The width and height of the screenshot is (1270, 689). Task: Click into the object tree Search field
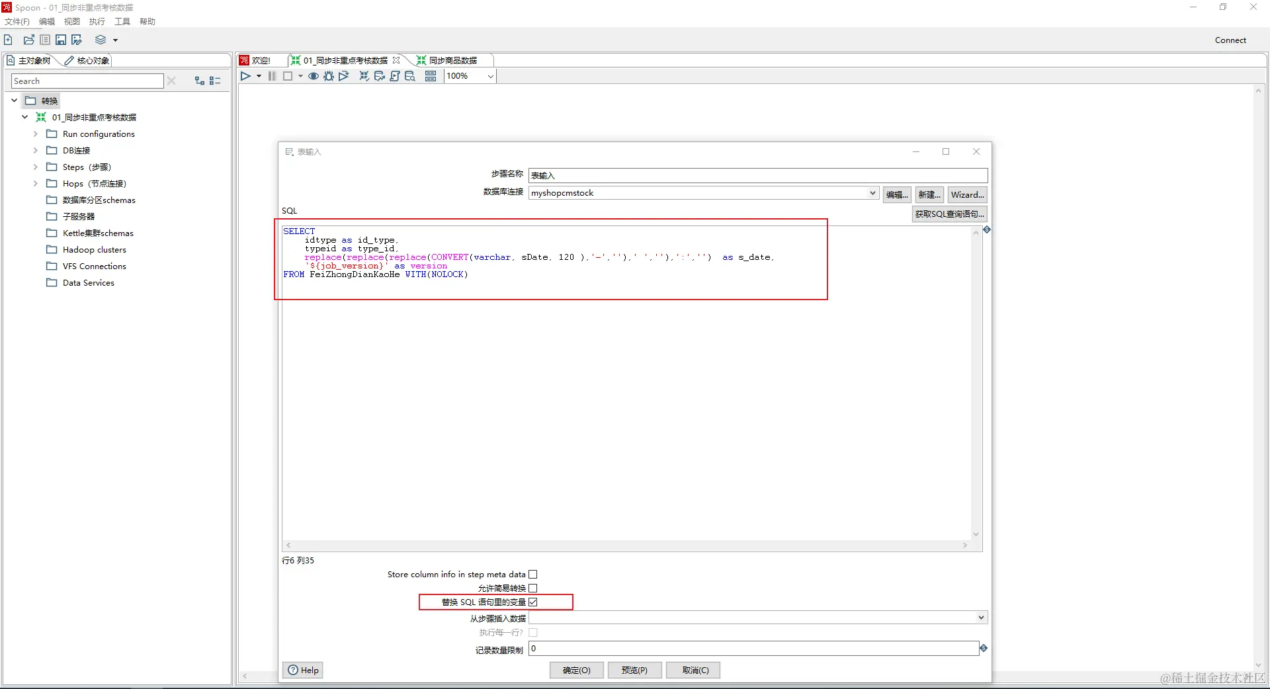pyautogui.click(x=87, y=81)
